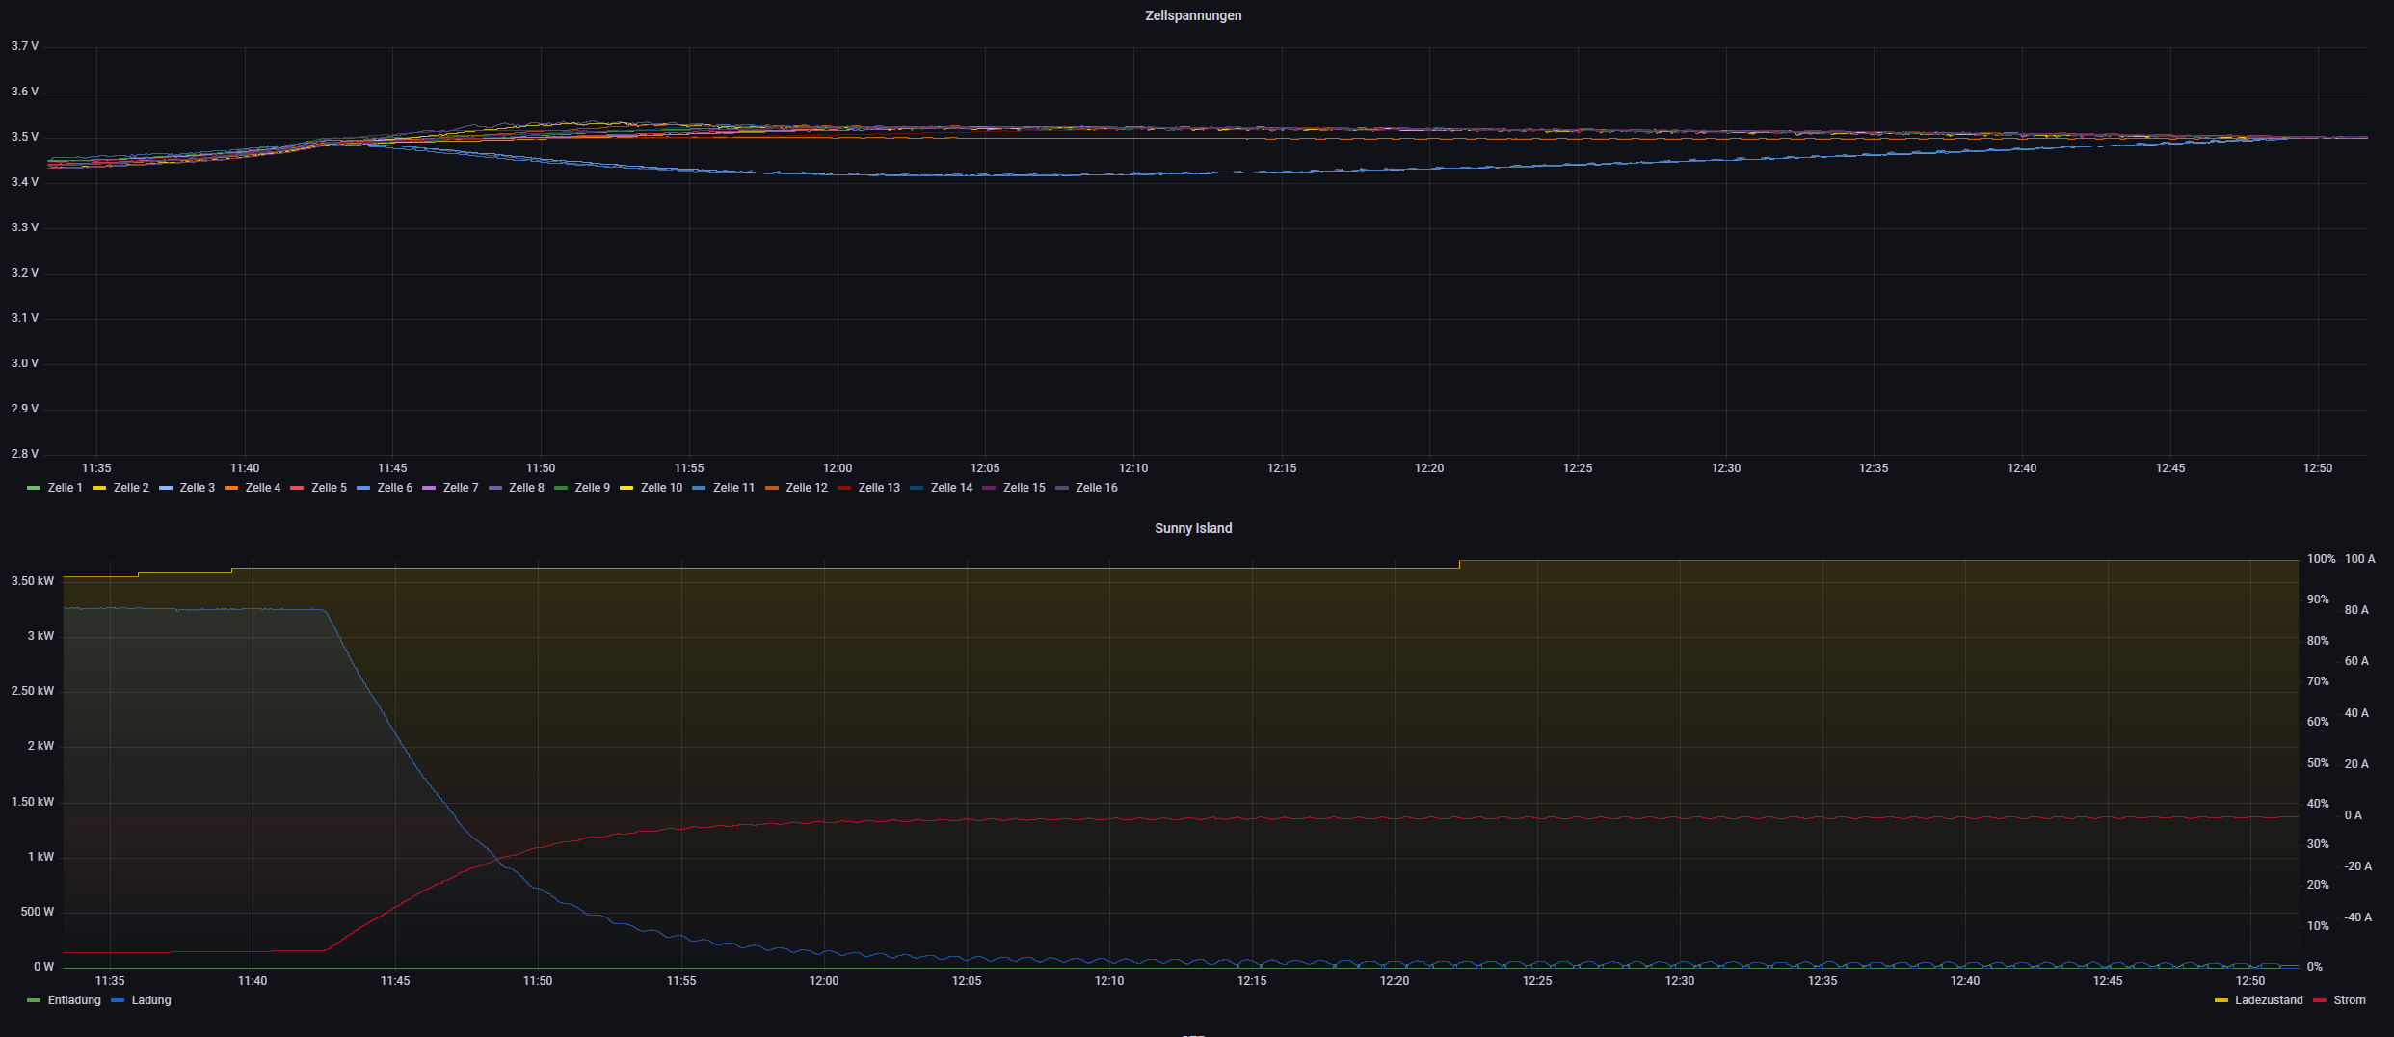Toggle the Entladung legend entry
This screenshot has height=1037, width=2394.
(74, 1000)
